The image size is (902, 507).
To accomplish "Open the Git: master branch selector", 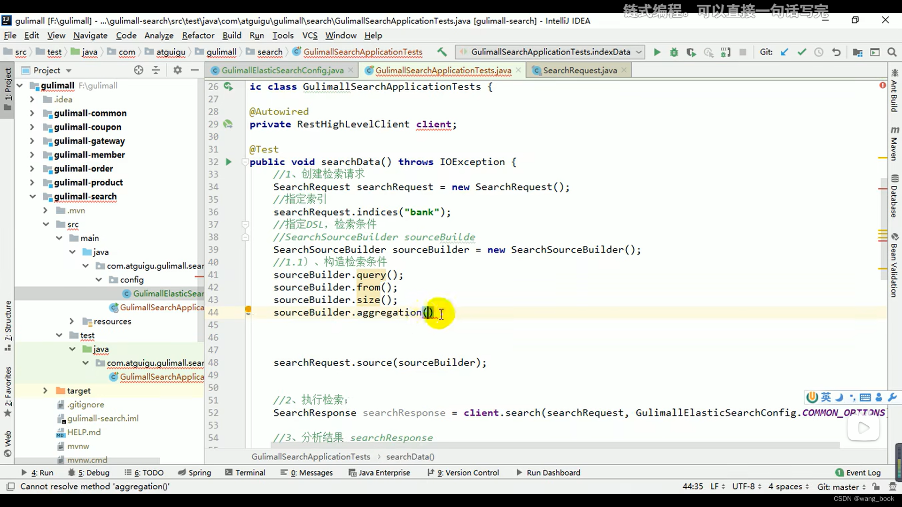I will point(841,487).
